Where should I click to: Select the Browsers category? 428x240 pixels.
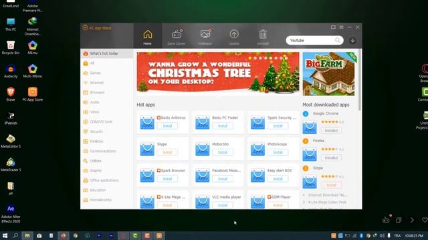click(x=107, y=93)
